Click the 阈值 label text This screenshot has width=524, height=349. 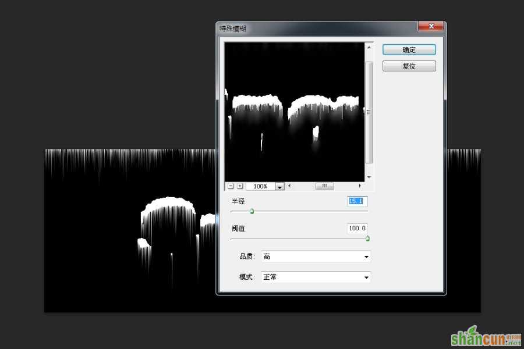[238, 229]
